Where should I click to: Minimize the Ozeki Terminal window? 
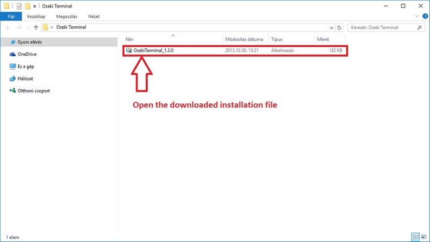386,6
